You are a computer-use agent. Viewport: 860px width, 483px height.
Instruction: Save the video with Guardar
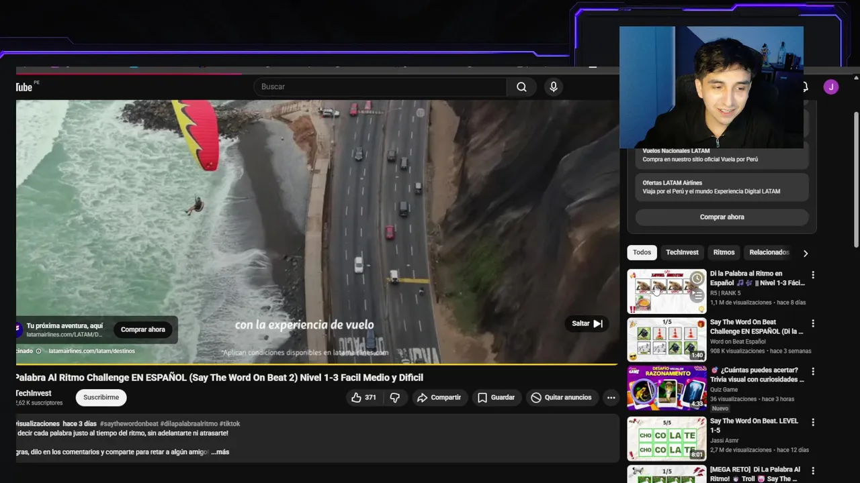tap(497, 397)
